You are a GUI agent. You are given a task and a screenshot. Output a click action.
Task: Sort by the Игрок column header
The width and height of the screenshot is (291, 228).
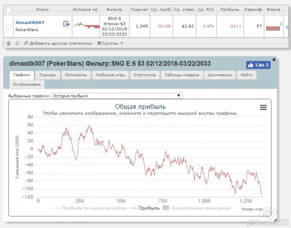(42, 10)
